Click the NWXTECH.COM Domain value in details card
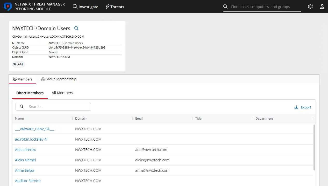The width and height of the screenshot is (328, 186). click(59, 57)
